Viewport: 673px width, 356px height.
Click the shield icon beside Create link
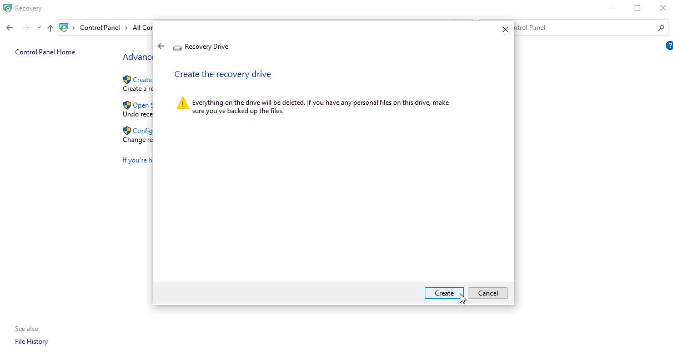pos(127,79)
